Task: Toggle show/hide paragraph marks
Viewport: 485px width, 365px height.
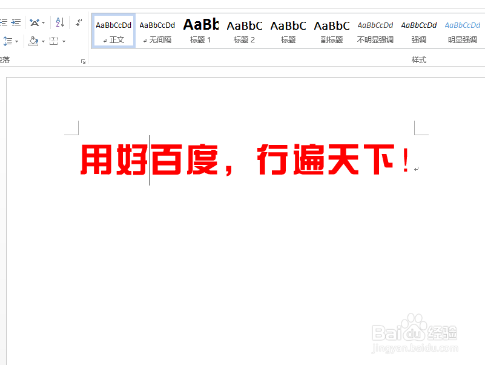Action: (79, 22)
